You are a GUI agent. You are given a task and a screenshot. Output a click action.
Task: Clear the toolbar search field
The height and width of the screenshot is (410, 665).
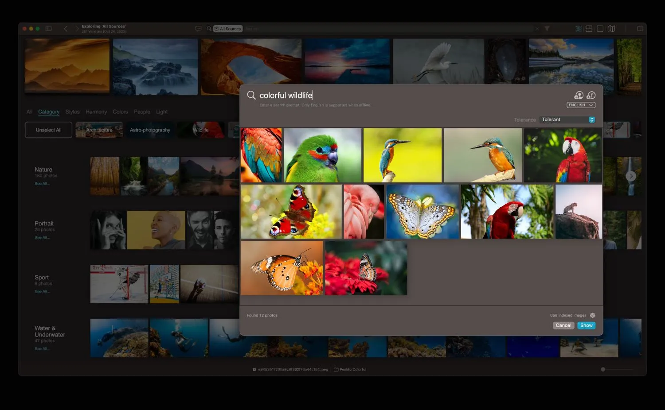coord(537,29)
